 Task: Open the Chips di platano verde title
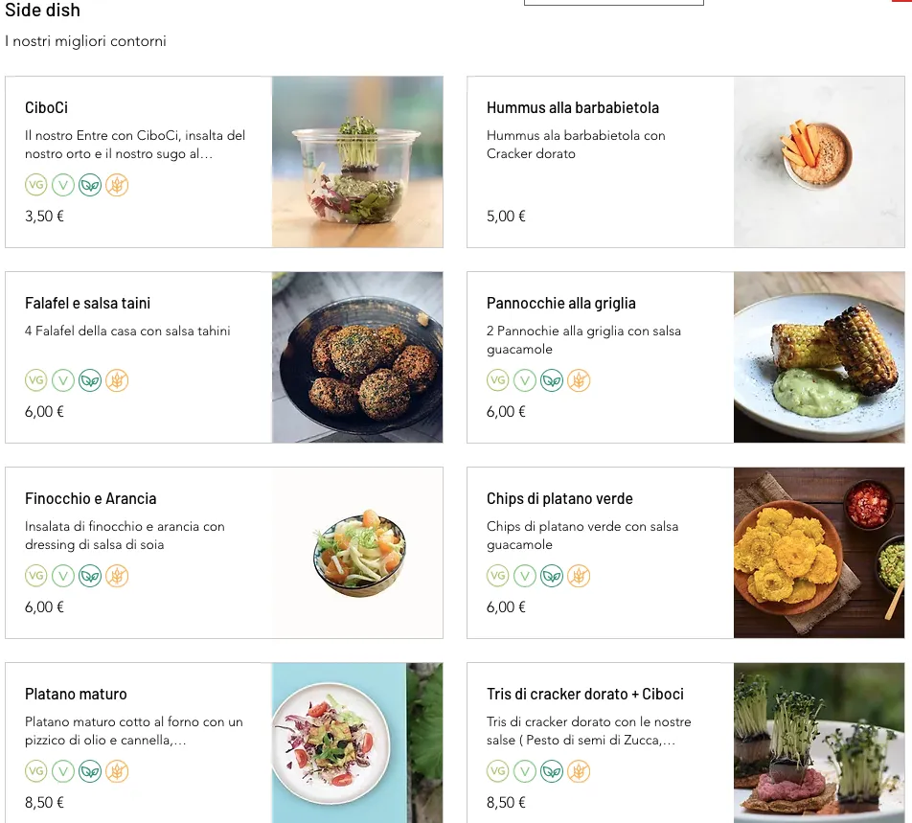coord(559,499)
